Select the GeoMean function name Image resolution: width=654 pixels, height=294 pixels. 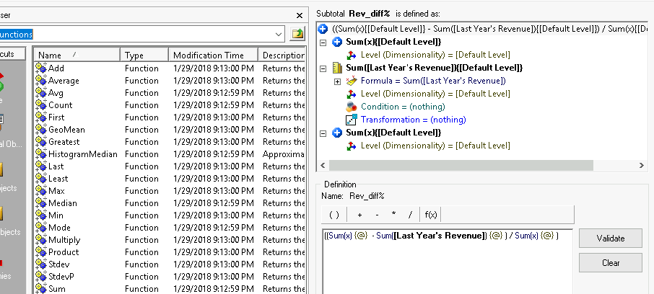(x=66, y=130)
